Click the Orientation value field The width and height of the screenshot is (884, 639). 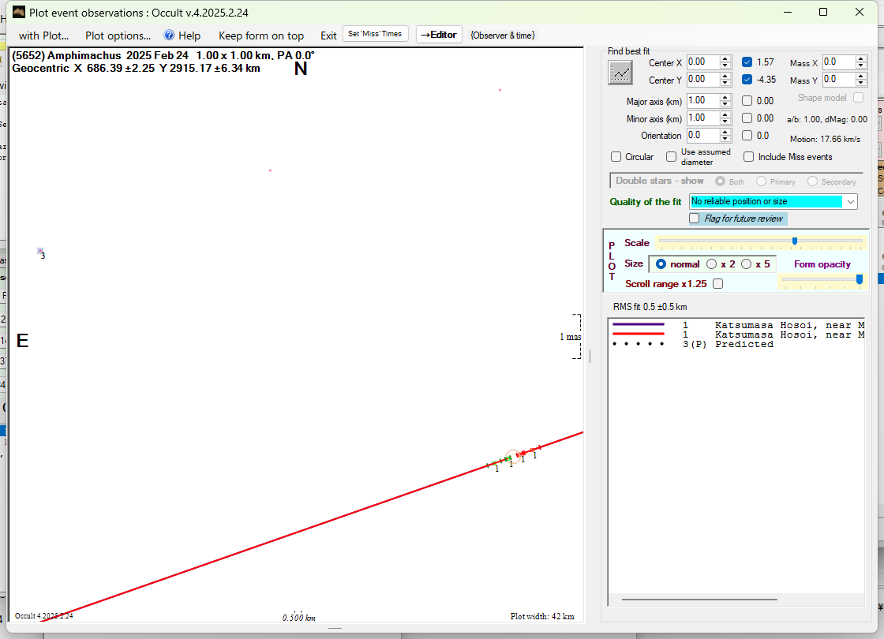click(x=702, y=136)
